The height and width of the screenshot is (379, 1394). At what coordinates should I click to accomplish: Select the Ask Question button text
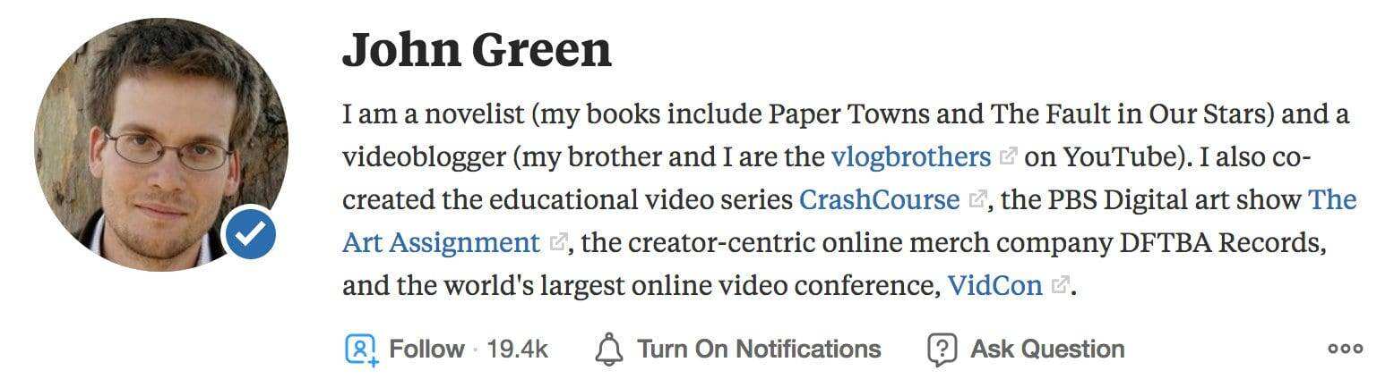pos(1046,349)
